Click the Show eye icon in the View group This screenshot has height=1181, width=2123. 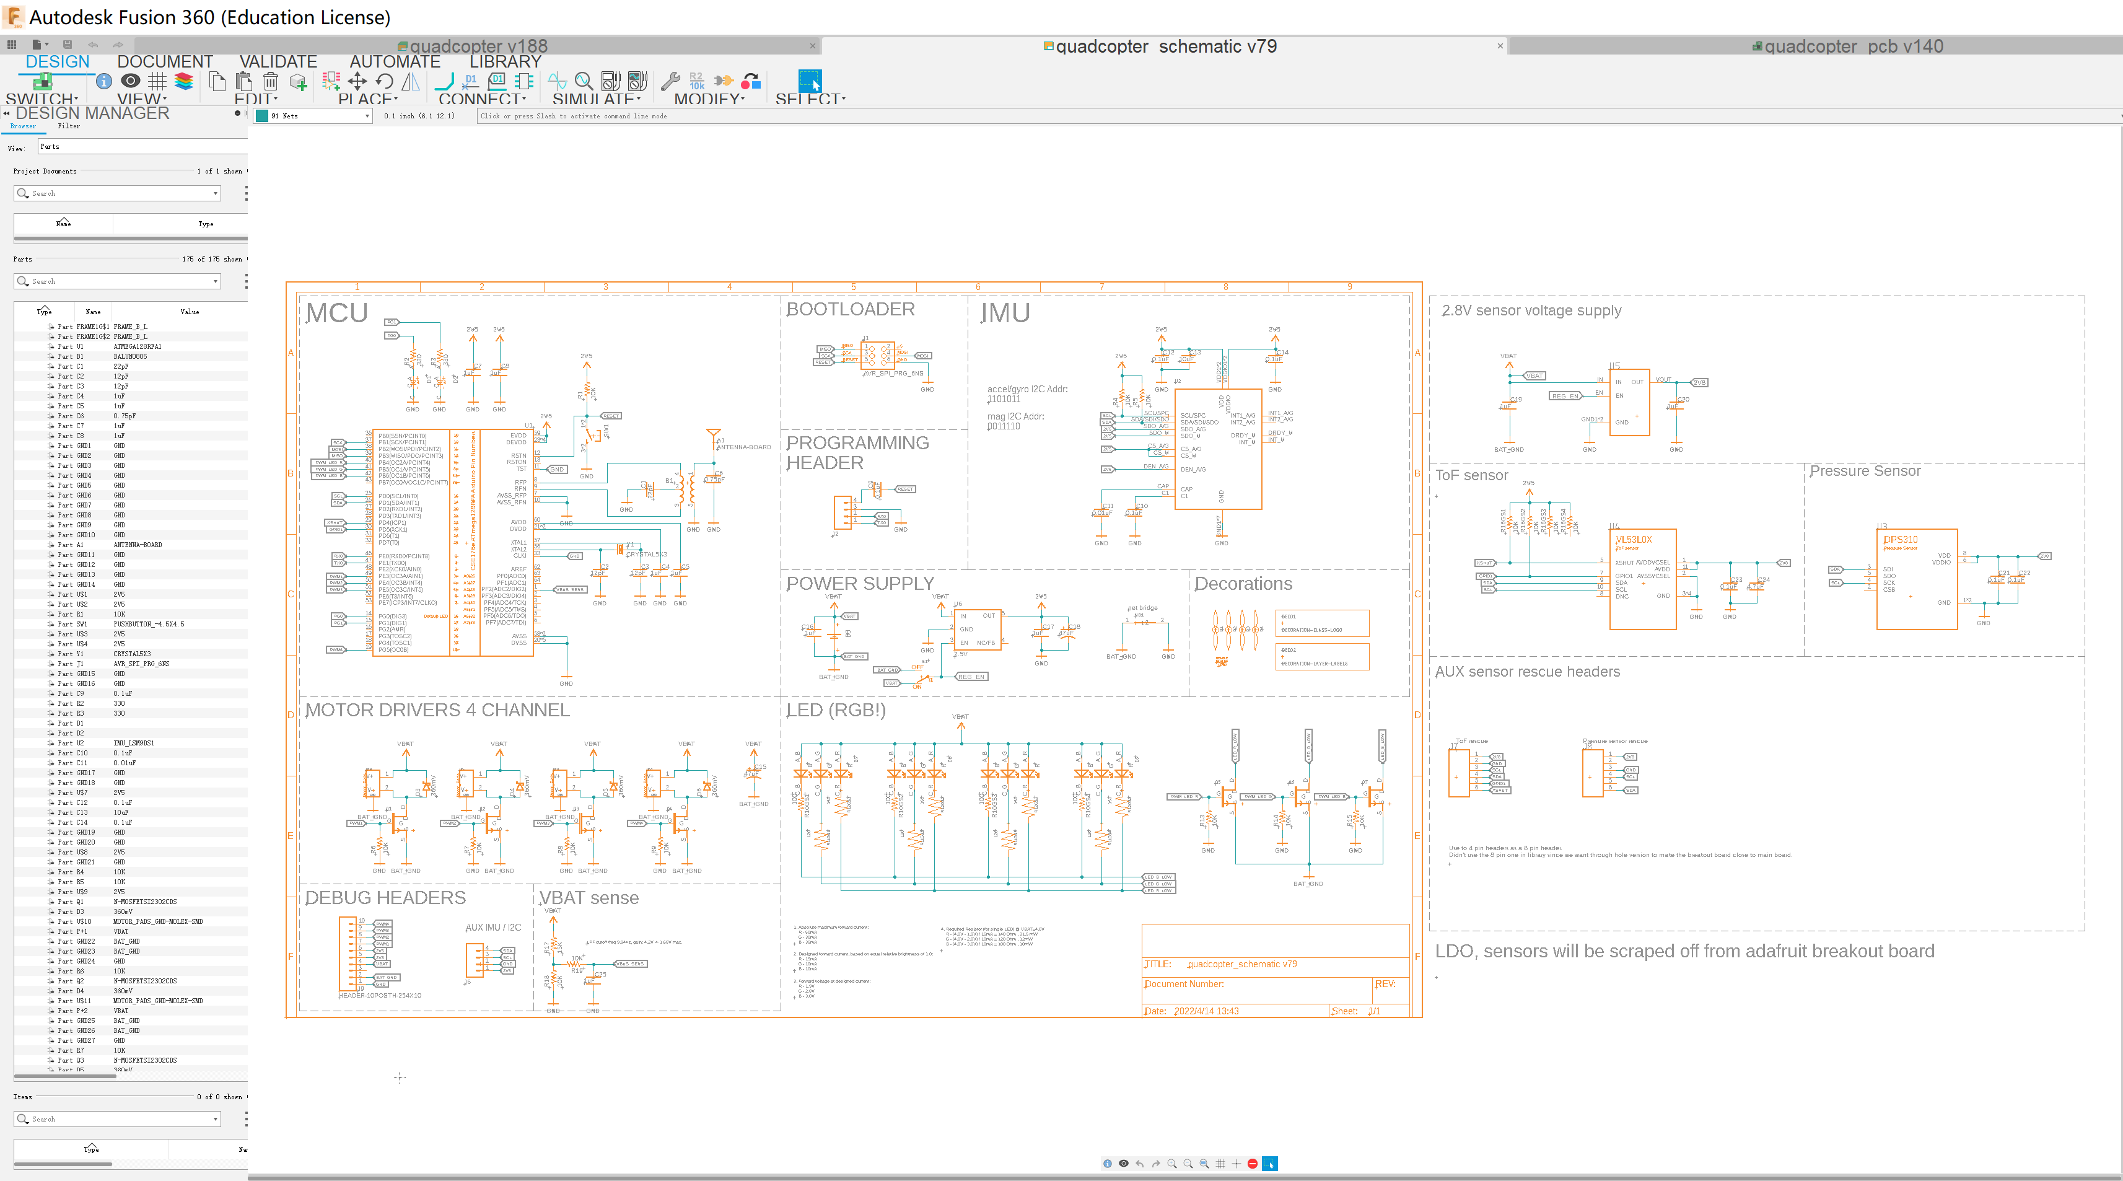tap(130, 81)
